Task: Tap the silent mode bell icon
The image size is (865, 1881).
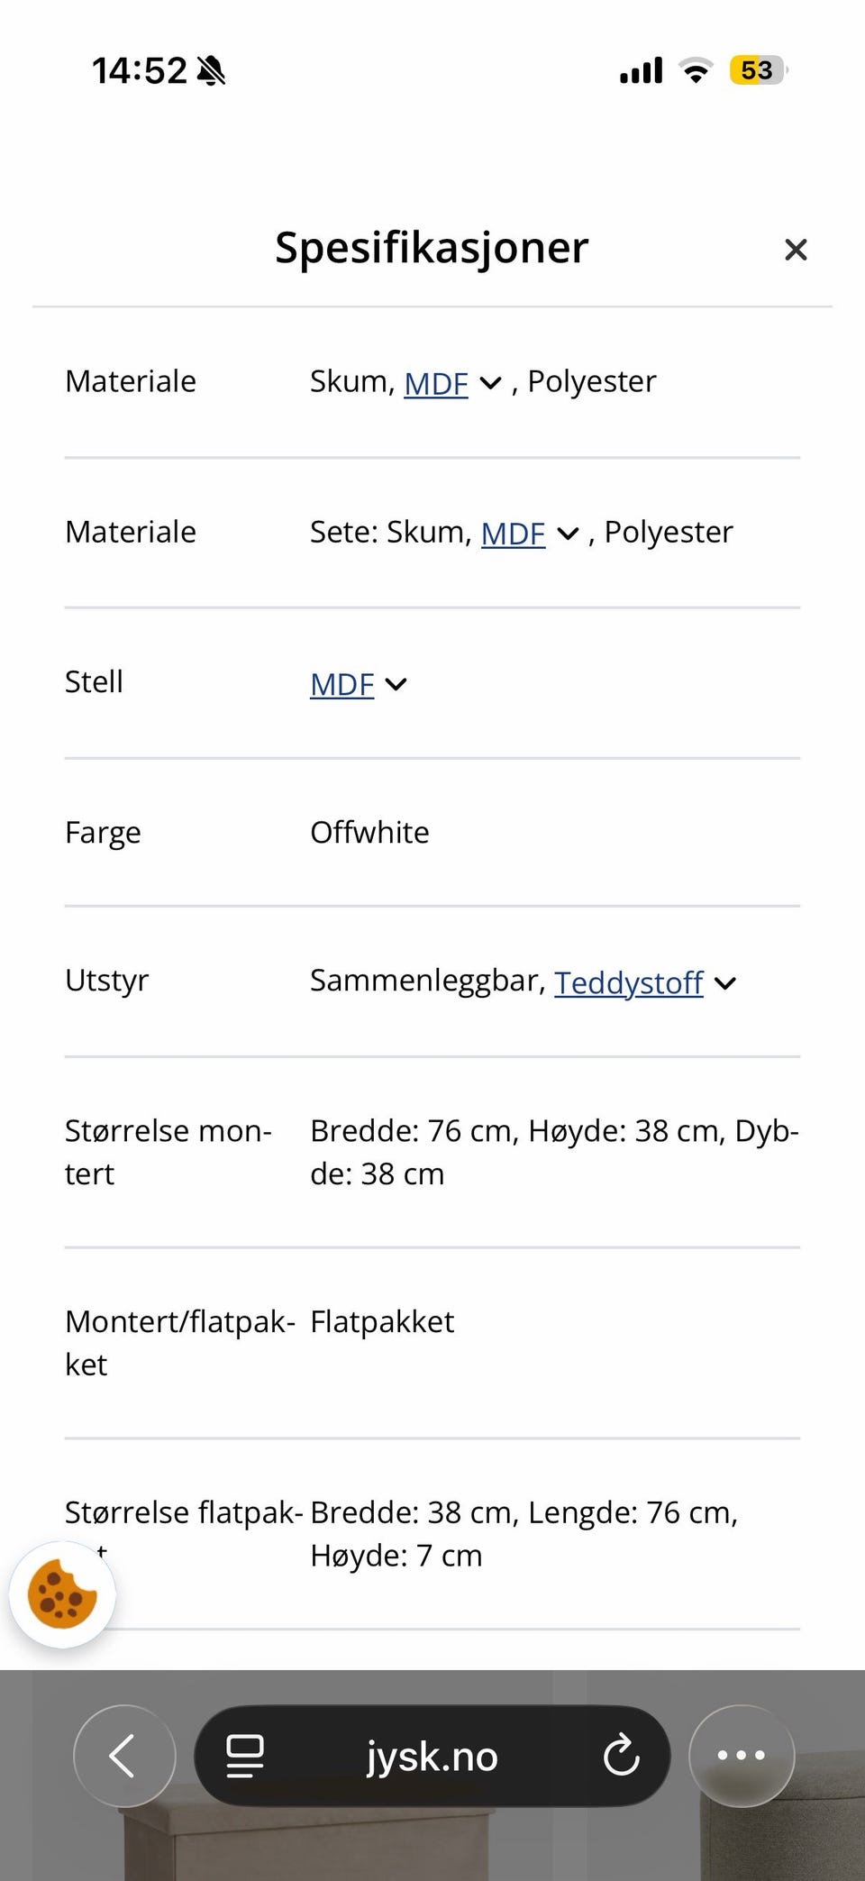Action: tap(211, 70)
